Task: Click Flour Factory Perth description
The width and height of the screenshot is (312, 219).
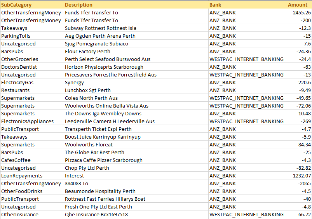Action: point(136,51)
